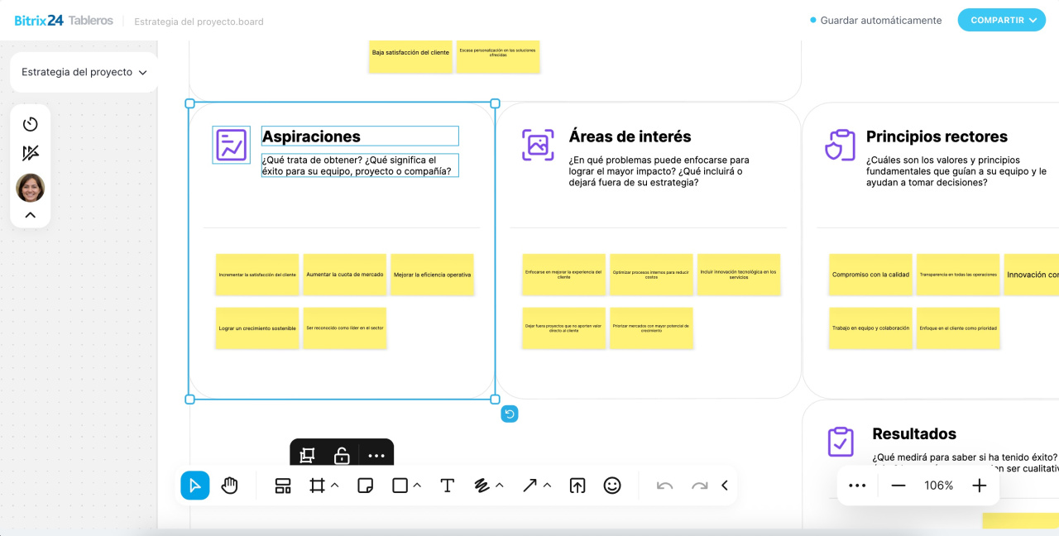Viewport: 1059px width, 536px height.
Task: Toggle collaborator cursors visibility icon
Action: pyautogui.click(x=31, y=153)
